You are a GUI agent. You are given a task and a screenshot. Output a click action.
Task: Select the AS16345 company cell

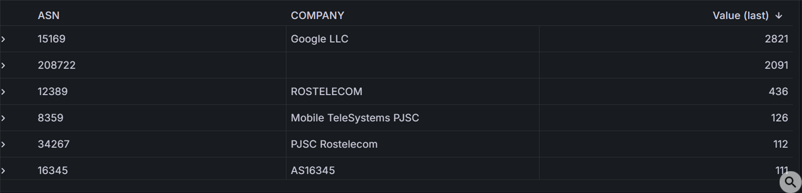[x=412, y=170]
